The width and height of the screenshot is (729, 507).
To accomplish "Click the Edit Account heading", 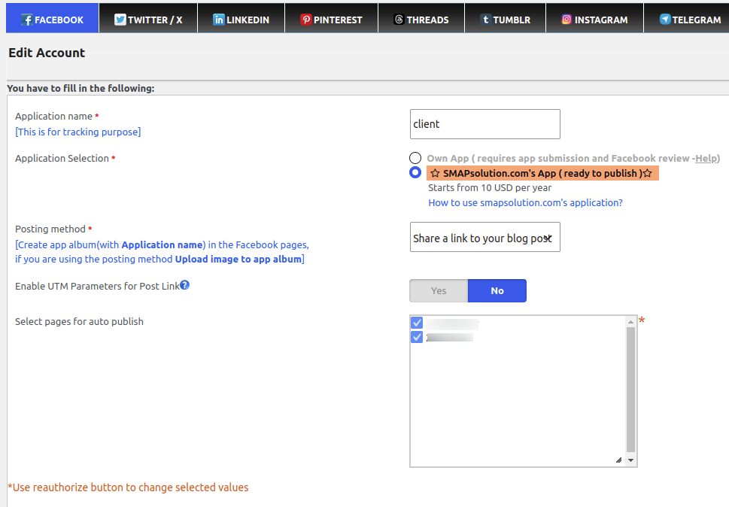I will pos(47,53).
